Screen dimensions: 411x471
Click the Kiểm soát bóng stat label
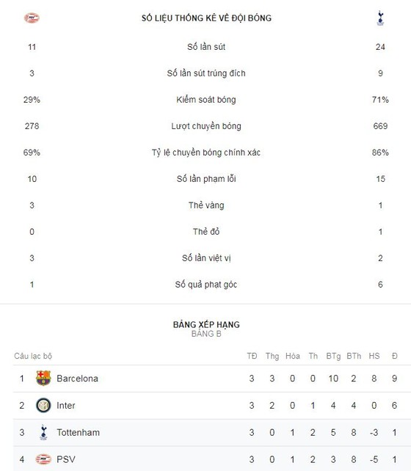point(205,100)
